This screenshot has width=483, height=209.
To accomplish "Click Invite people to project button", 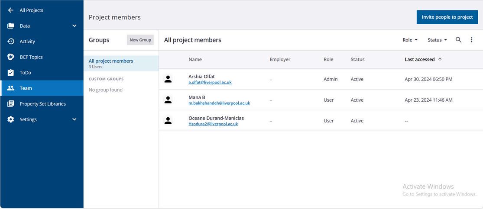I will pos(447,17).
